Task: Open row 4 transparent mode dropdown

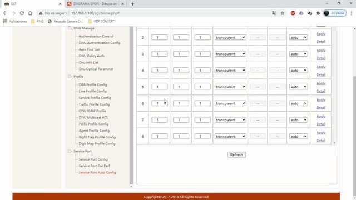Action: click(x=230, y=71)
